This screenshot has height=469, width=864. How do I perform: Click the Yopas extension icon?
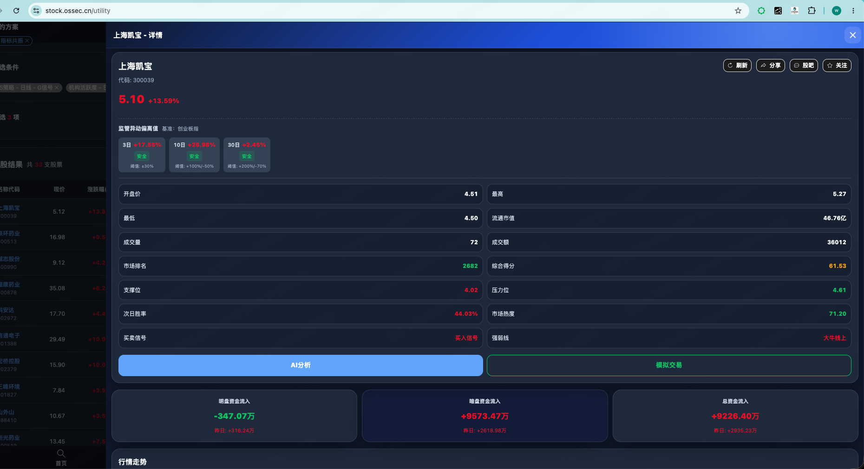[795, 11]
